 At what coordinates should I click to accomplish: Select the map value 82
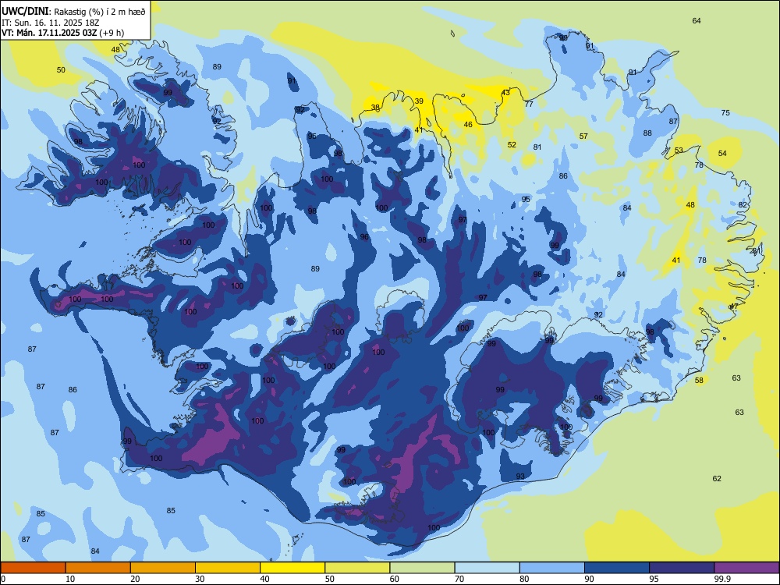(x=743, y=204)
